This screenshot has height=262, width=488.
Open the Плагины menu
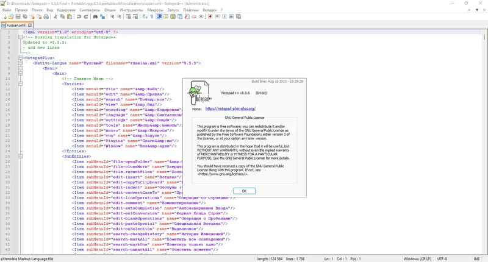click(x=191, y=10)
